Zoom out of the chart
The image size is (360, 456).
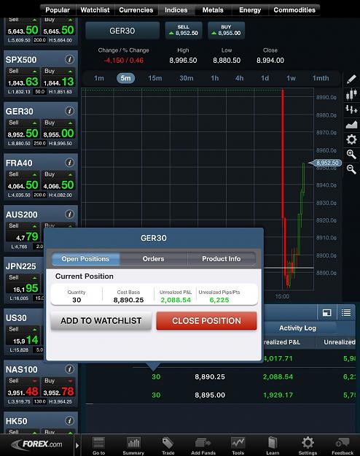351,169
